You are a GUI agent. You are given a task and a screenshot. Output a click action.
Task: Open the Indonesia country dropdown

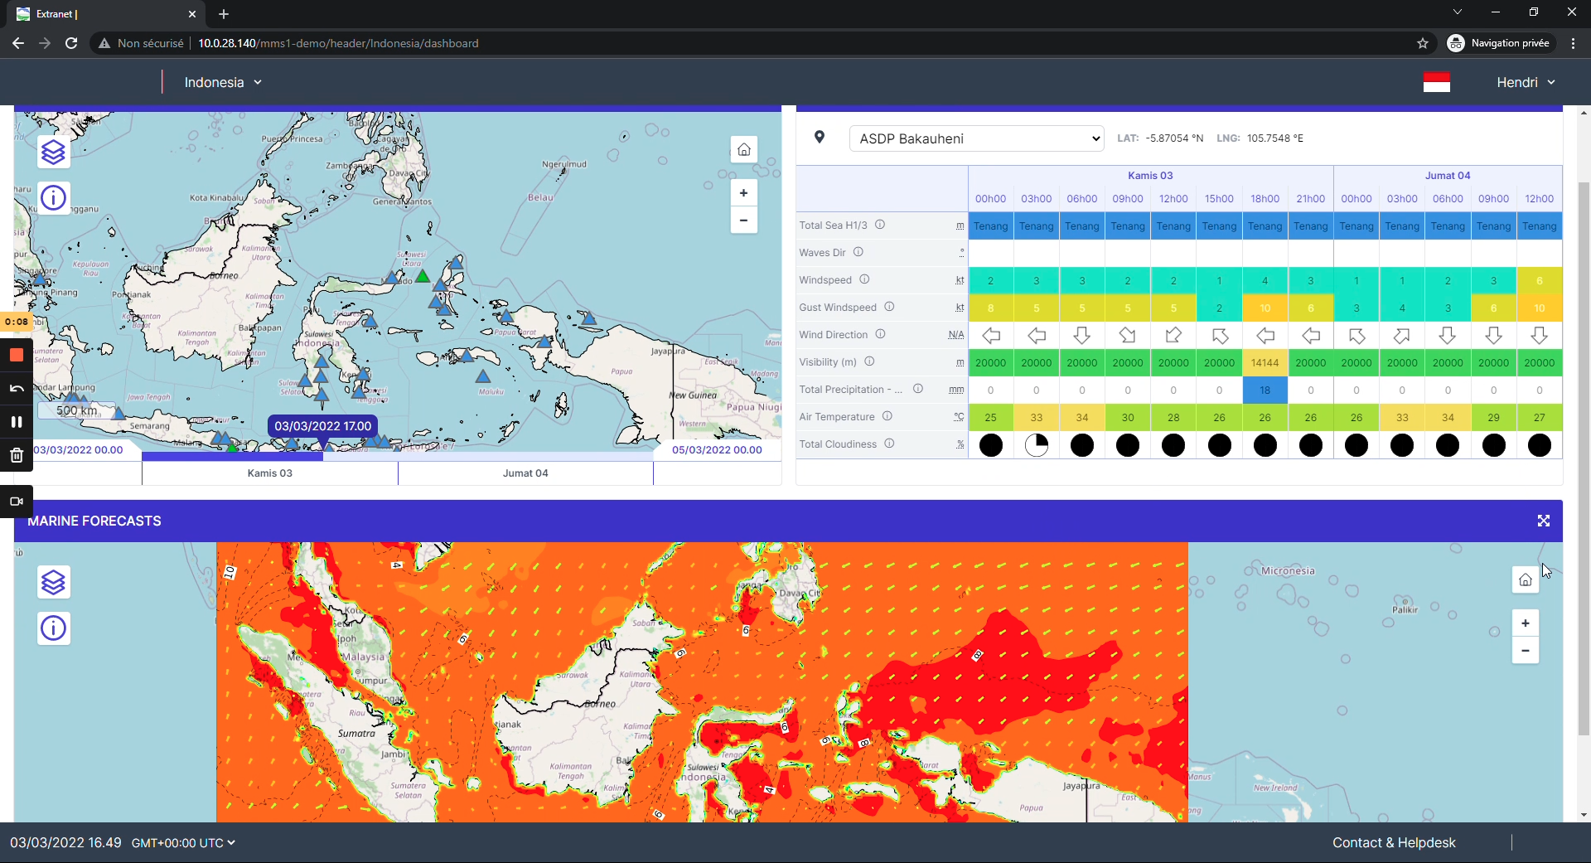pos(223,82)
